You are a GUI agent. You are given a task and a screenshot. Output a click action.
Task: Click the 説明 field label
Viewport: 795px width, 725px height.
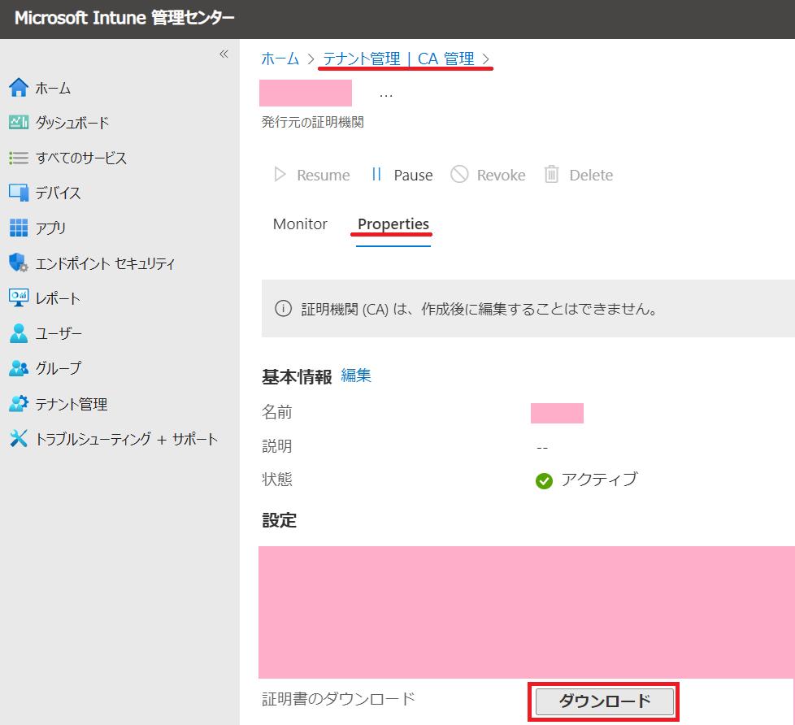pos(277,446)
